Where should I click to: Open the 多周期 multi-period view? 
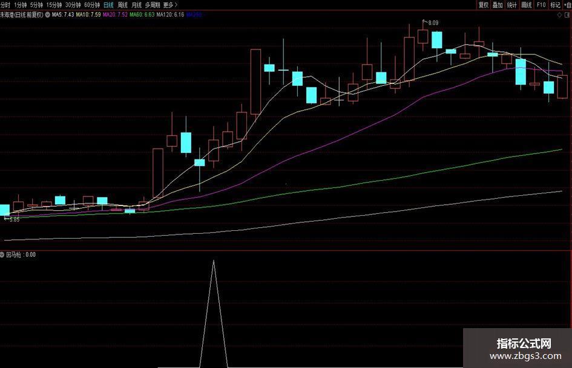click(x=153, y=5)
